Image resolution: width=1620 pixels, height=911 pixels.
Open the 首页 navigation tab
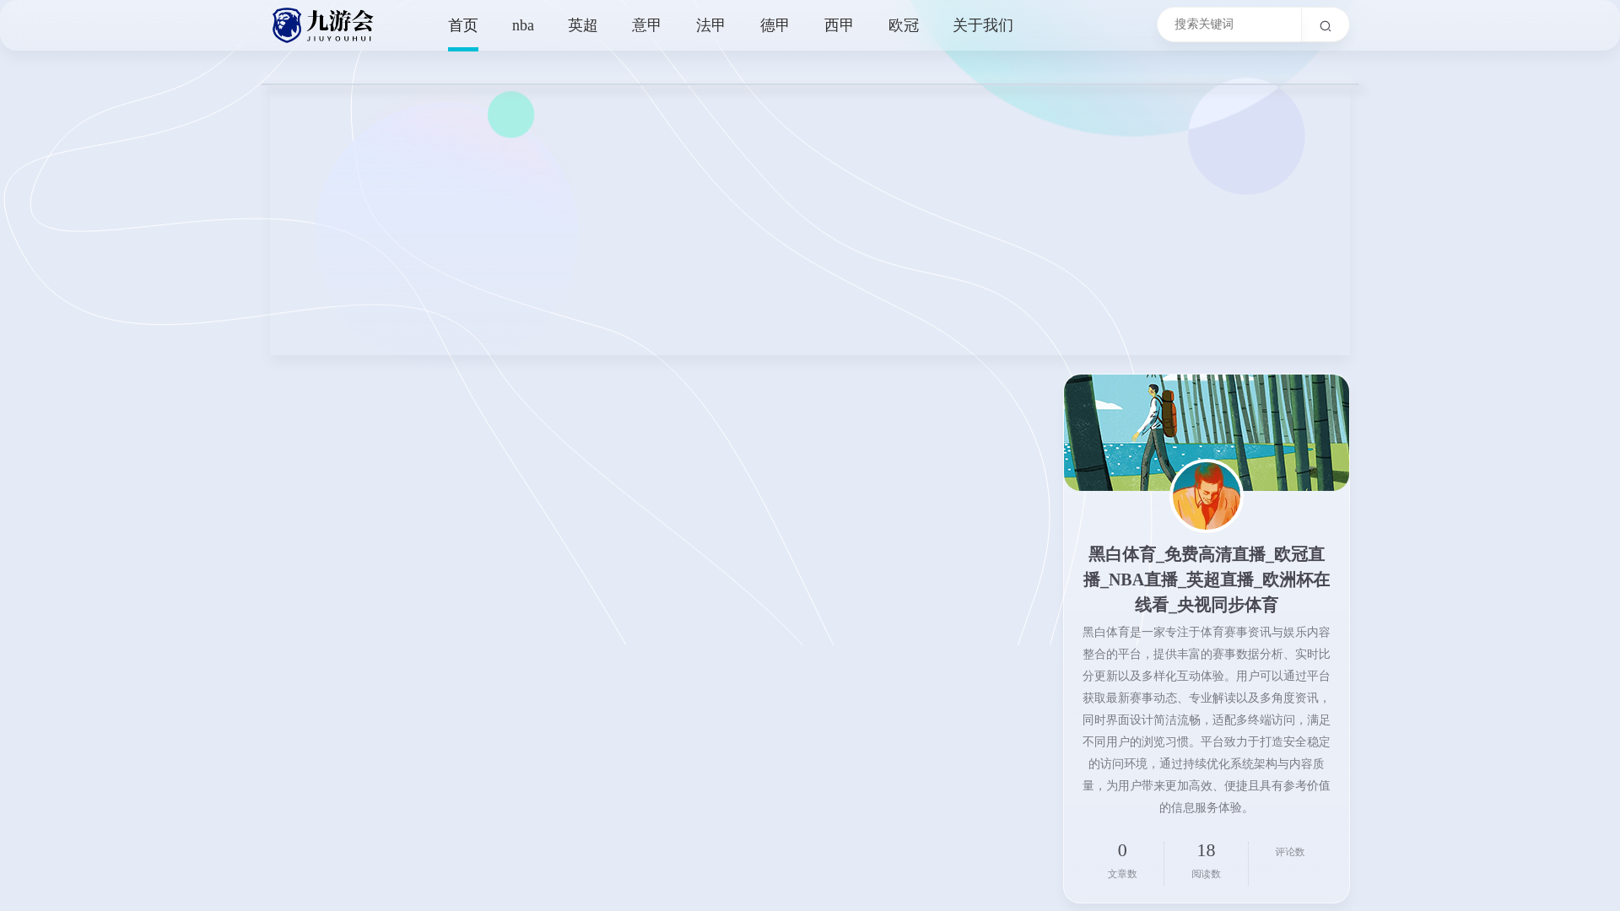pos(463,25)
